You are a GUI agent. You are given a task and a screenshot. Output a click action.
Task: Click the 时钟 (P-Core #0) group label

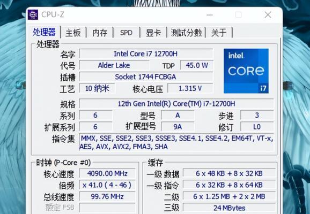pos(63,163)
